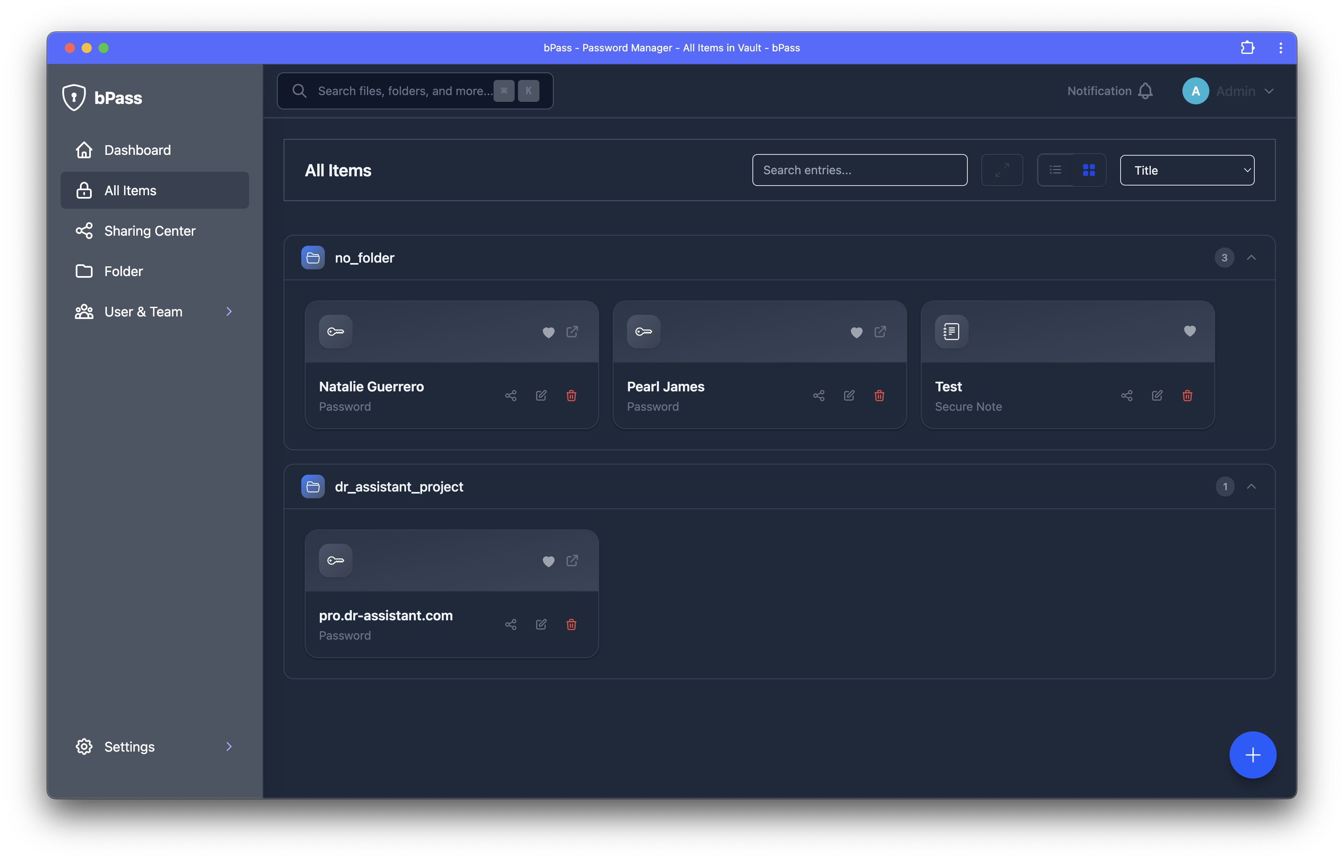Screen dimensions: 1344x861
Task: Click the notification bell icon
Action: click(x=1145, y=91)
